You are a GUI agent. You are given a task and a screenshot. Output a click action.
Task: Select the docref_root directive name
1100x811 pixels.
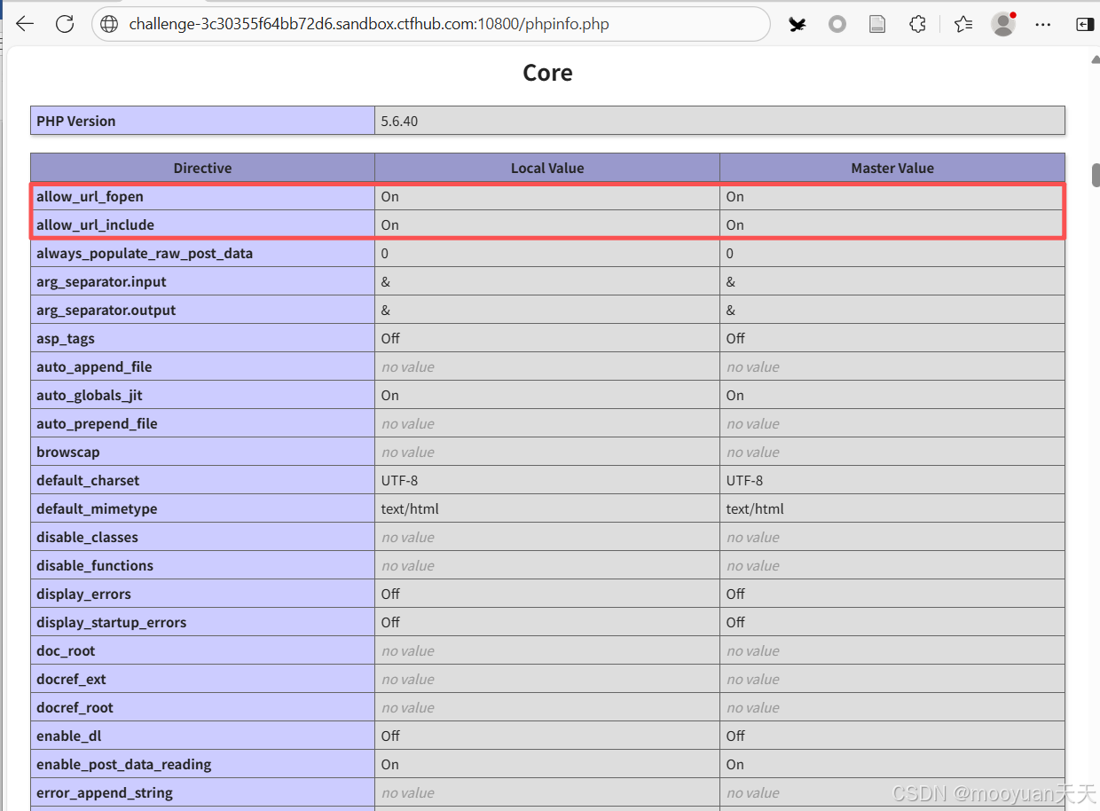pos(75,707)
